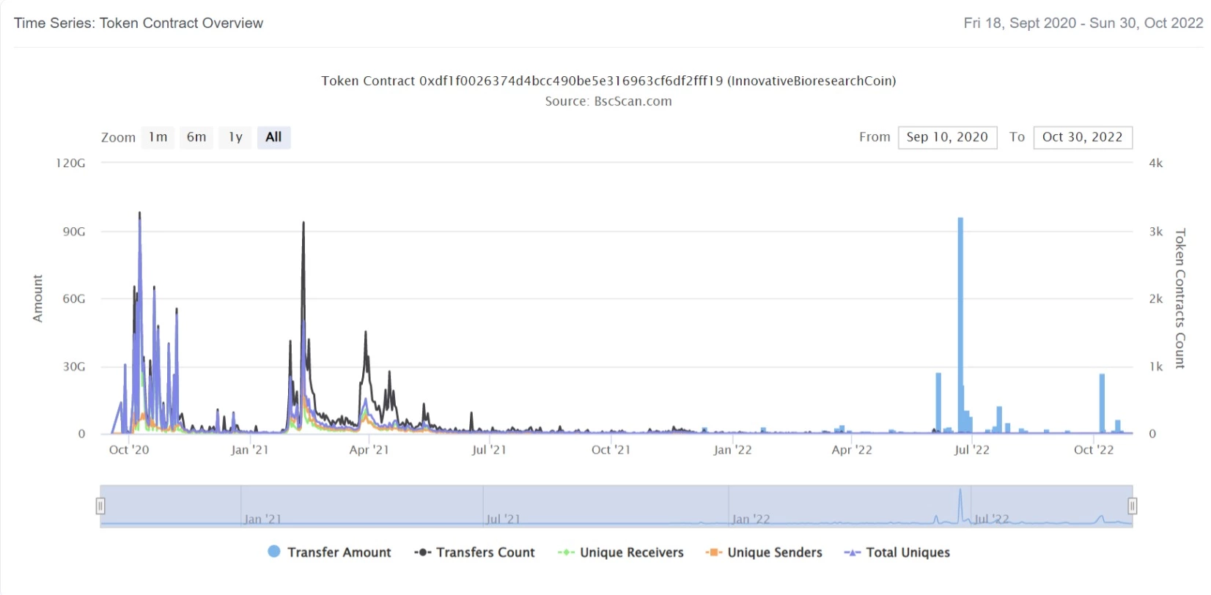The width and height of the screenshot is (1211, 595).
Task: Click the Source: BscScan.com subtitle
Action: (x=608, y=101)
